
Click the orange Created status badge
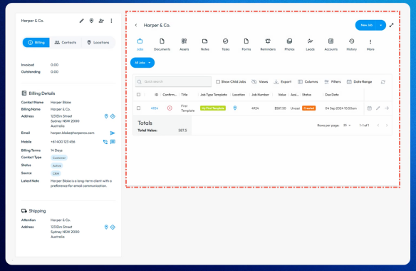coord(309,108)
